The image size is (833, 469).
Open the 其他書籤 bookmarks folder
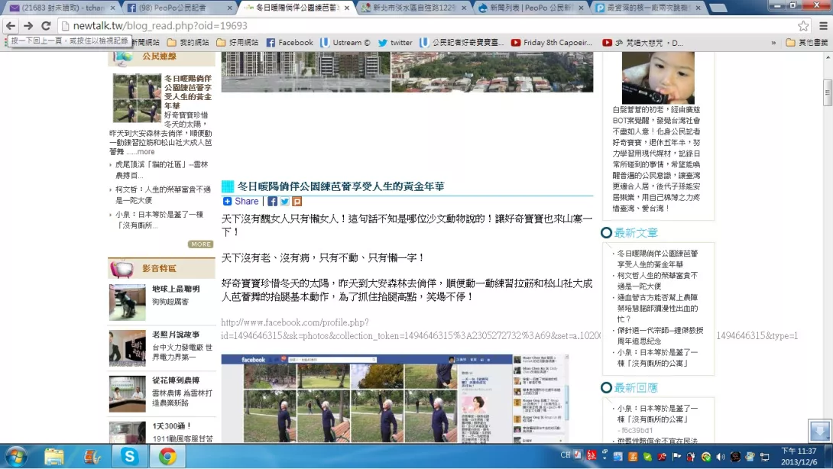click(x=807, y=43)
